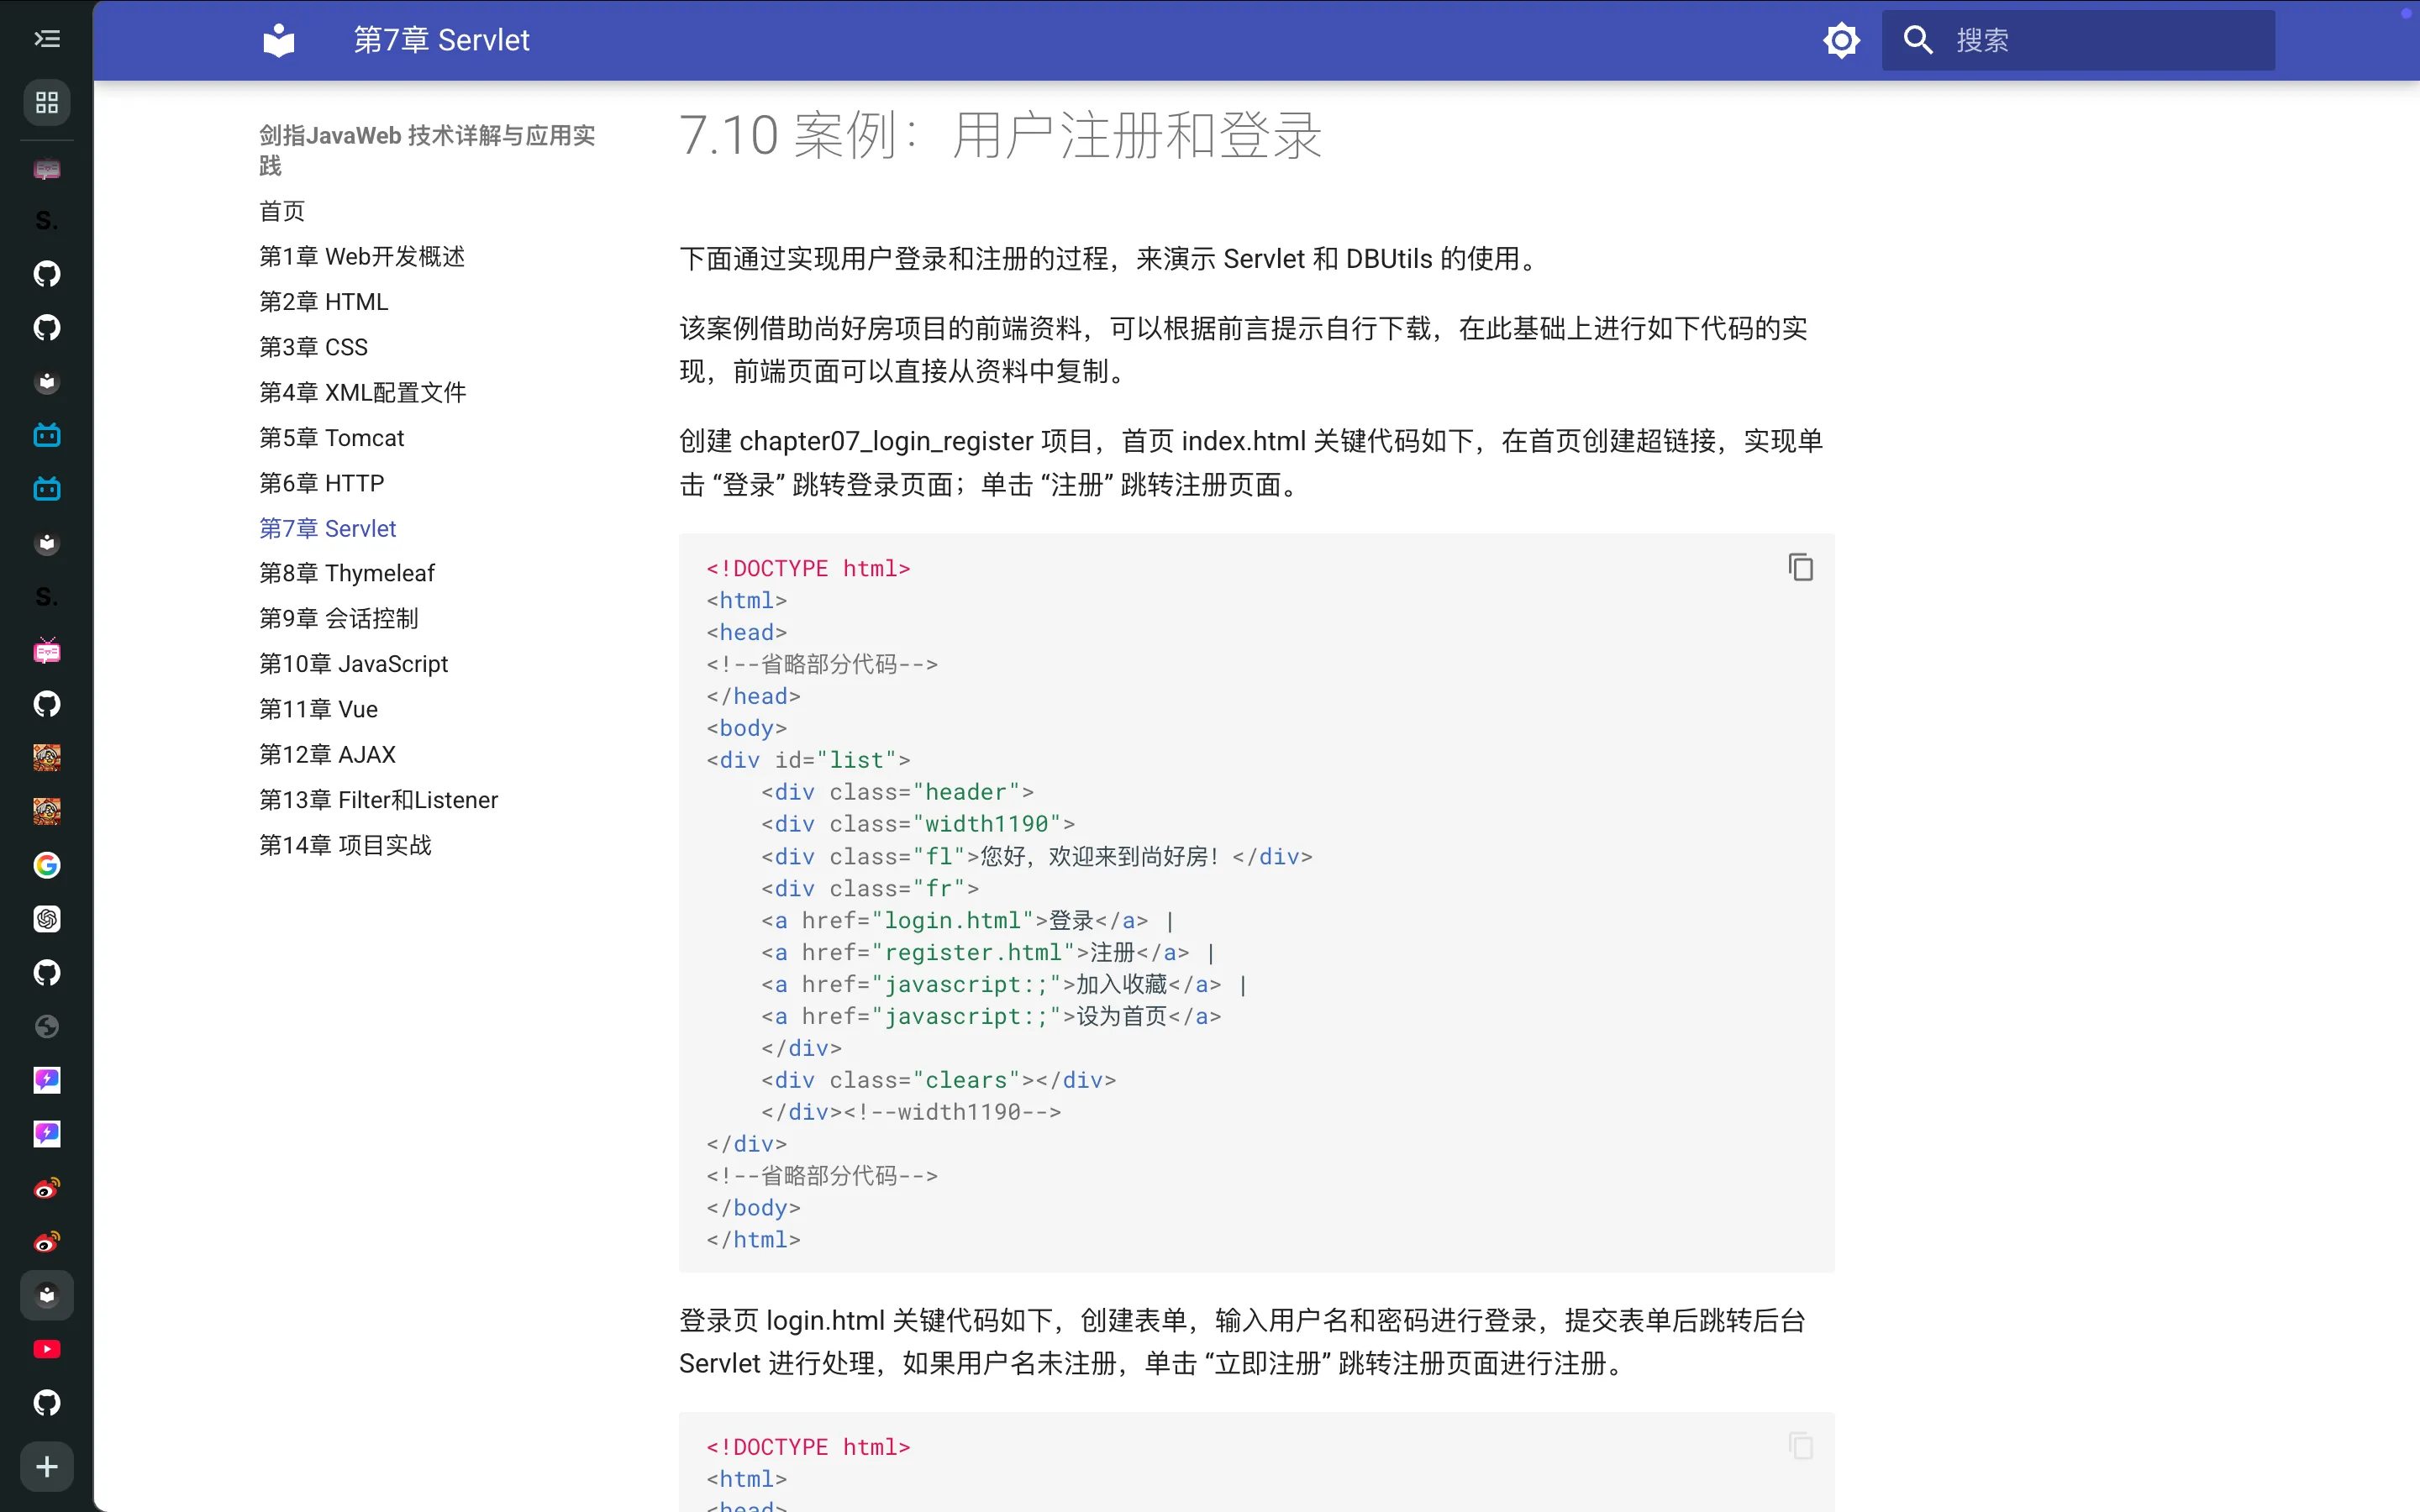The height and width of the screenshot is (1512, 2420).
Task: Open 第13章 Filter和Listener chapter
Action: coord(379,800)
